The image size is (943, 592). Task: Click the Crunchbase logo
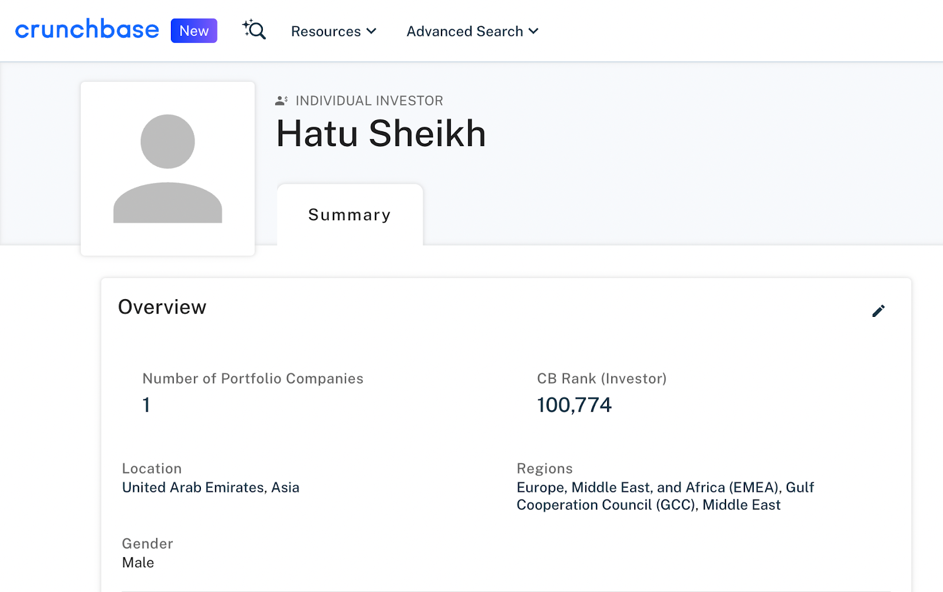pos(86,29)
